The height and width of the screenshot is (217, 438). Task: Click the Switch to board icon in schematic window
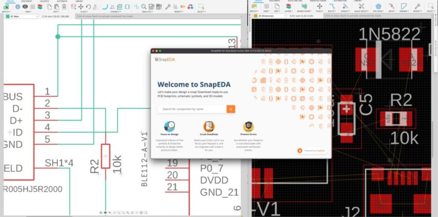tap(6, 6)
